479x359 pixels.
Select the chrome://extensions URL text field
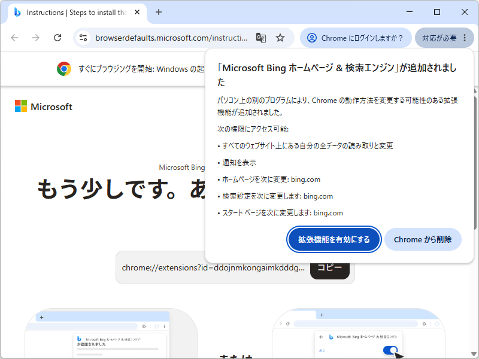tap(213, 267)
